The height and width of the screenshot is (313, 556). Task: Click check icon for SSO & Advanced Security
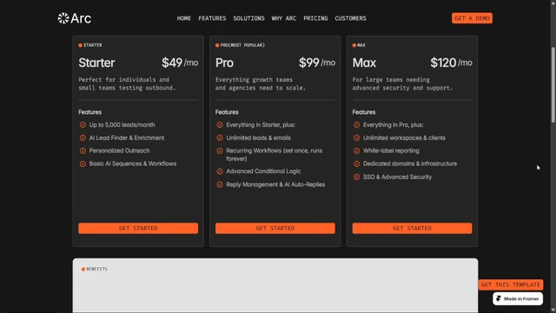[356, 177]
